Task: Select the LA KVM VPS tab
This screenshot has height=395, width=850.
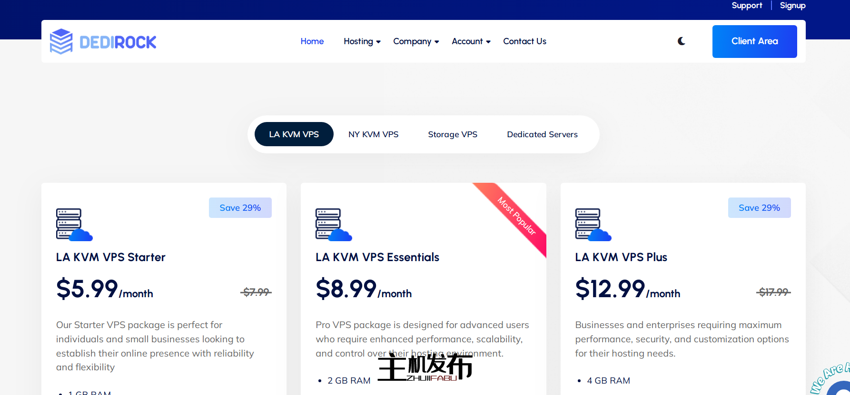Action: 294,134
